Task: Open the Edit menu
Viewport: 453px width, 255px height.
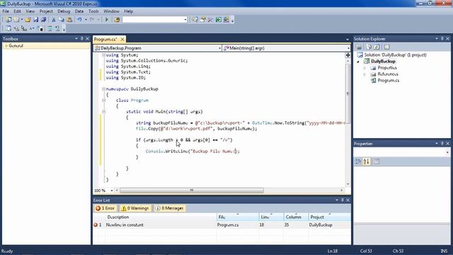Action: [17, 11]
